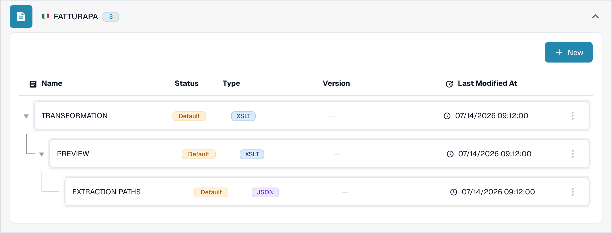This screenshot has width=612, height=233.
Task: Click the Default badge on EXTRACTION PATHS
Action: click(211, 192)
